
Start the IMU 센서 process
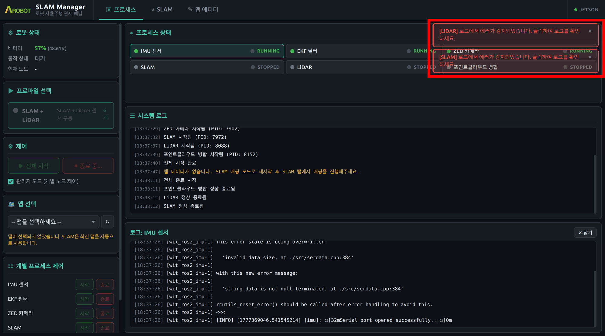[x=84, y=285]
